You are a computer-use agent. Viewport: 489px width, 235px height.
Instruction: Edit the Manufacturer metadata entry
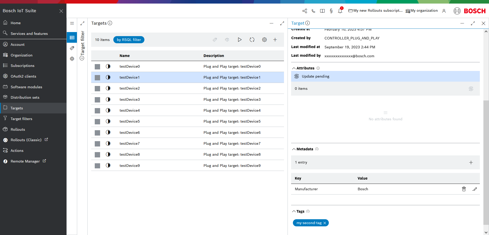tap(474, 189)
